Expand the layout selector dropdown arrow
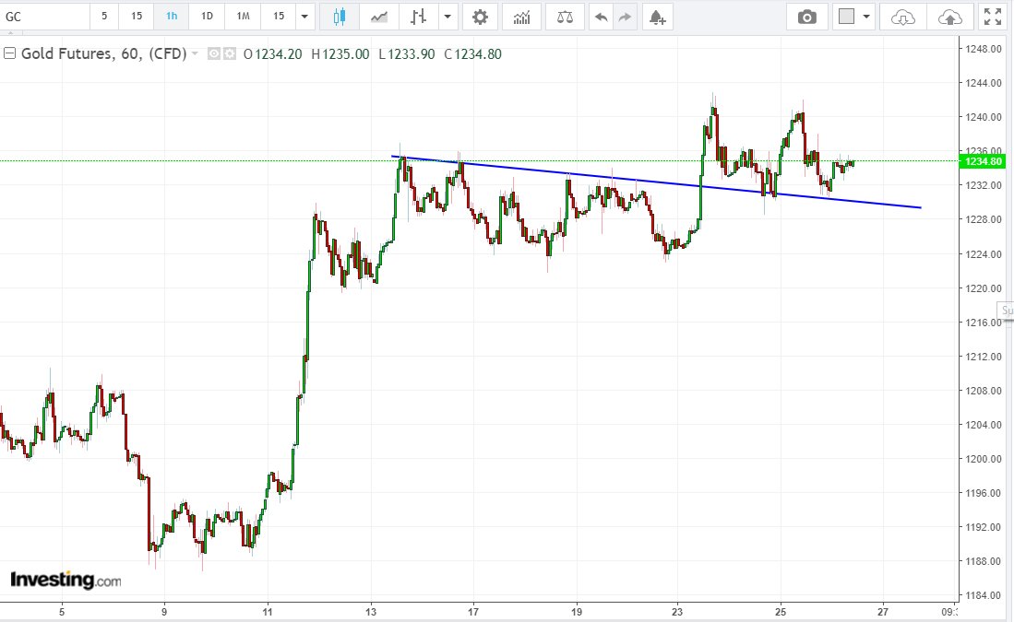The height and width of the screenshot is (622, 1014). tap(866, 17)
